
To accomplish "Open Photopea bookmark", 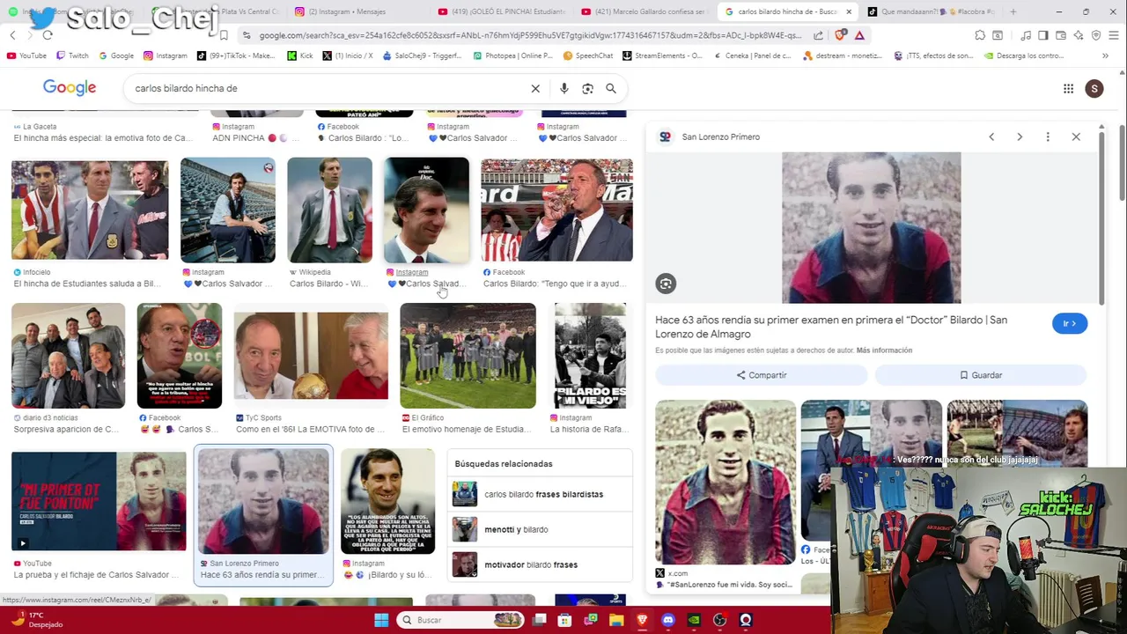I will tap(513, 55).
